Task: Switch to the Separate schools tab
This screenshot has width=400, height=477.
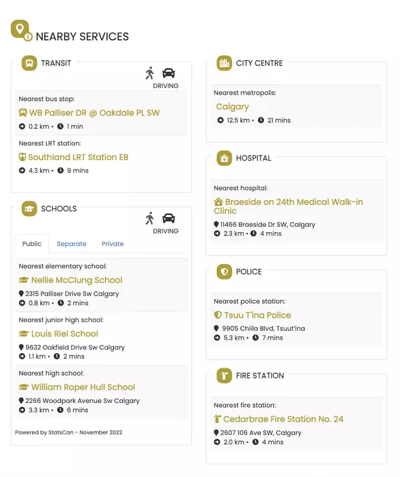Action: [71, 244]
